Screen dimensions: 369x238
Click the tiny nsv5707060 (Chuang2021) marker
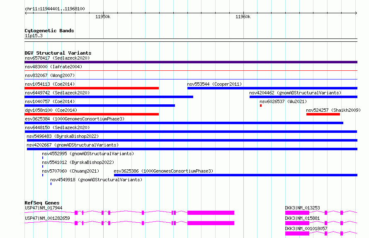tap(43, 175)
